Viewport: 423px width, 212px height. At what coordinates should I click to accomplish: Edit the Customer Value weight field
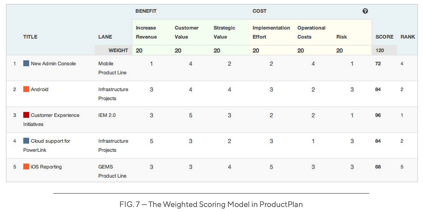point(189,51)
